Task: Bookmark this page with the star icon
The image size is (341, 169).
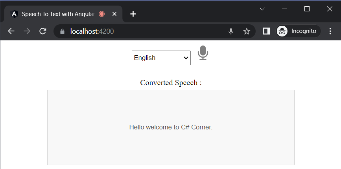Action: [x=247, y=31]
